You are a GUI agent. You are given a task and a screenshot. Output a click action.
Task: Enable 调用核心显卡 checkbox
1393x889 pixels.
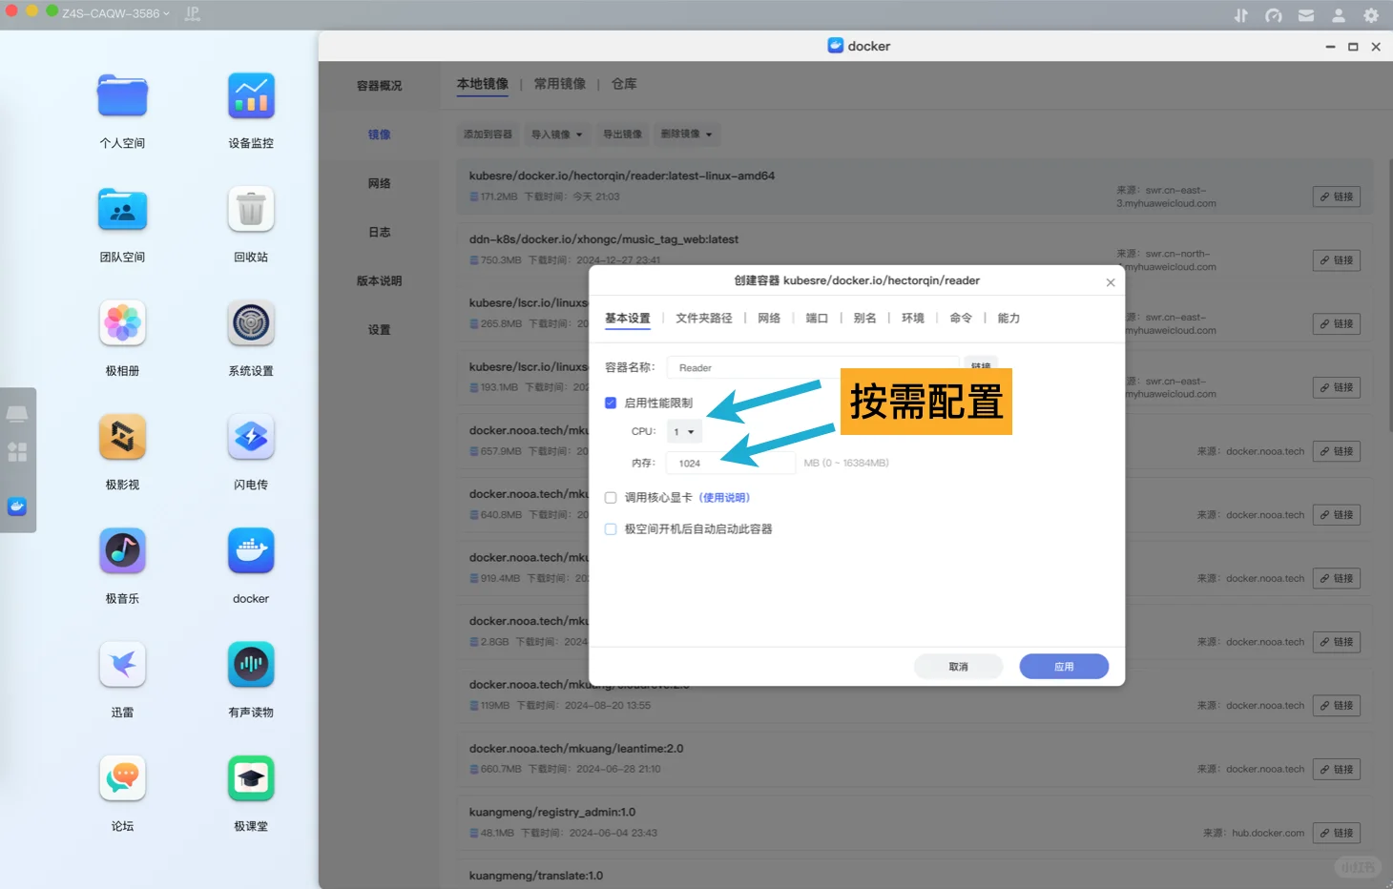pos(611,497)
